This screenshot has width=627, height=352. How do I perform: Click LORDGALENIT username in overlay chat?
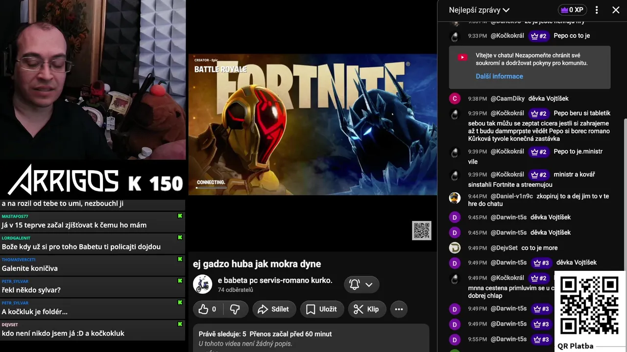[x=16, y=238]
